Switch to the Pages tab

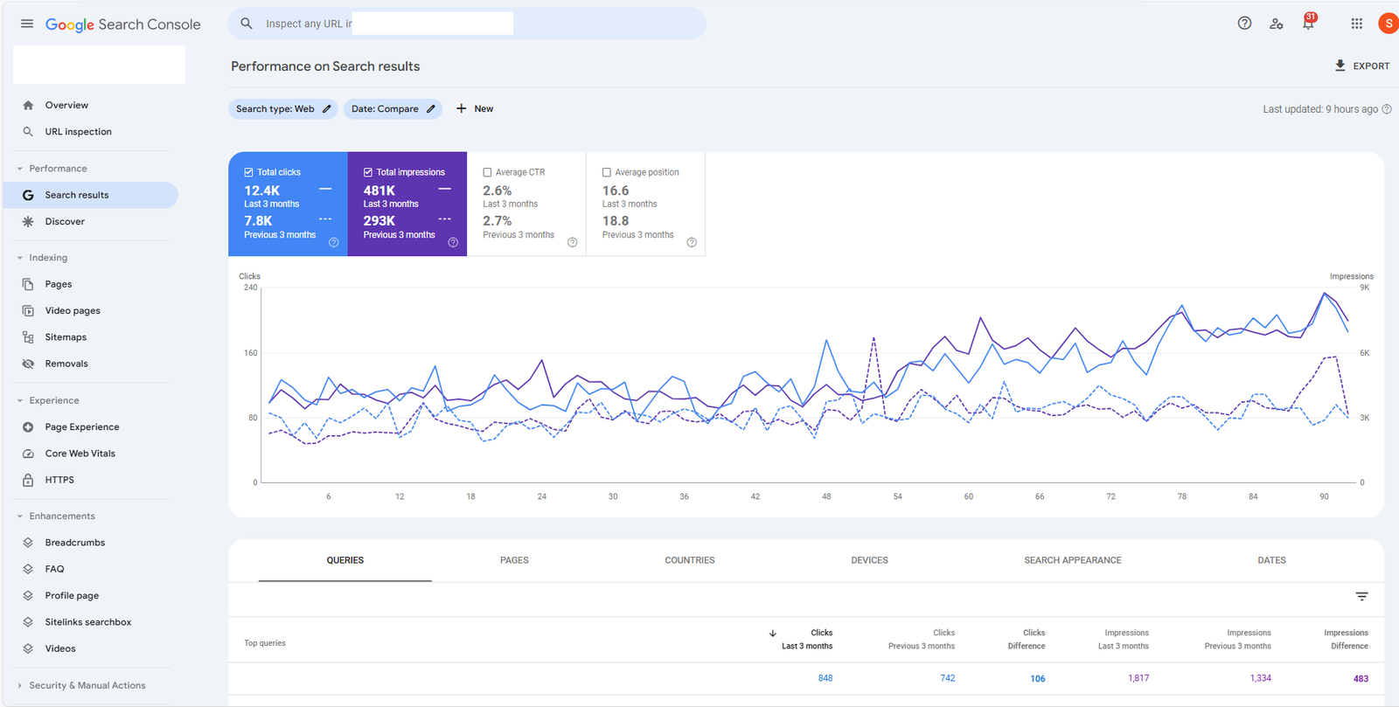(514, 560)
